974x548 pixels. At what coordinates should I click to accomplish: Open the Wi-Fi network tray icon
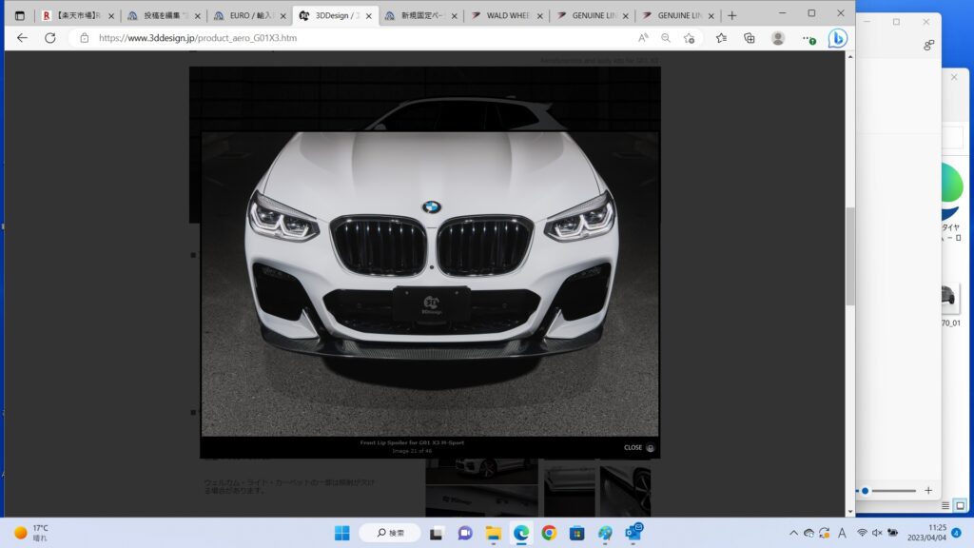[862, 533]
